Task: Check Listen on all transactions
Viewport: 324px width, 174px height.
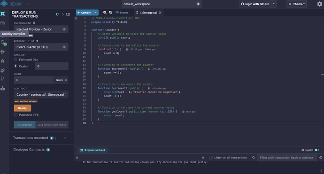Action: 211,158
